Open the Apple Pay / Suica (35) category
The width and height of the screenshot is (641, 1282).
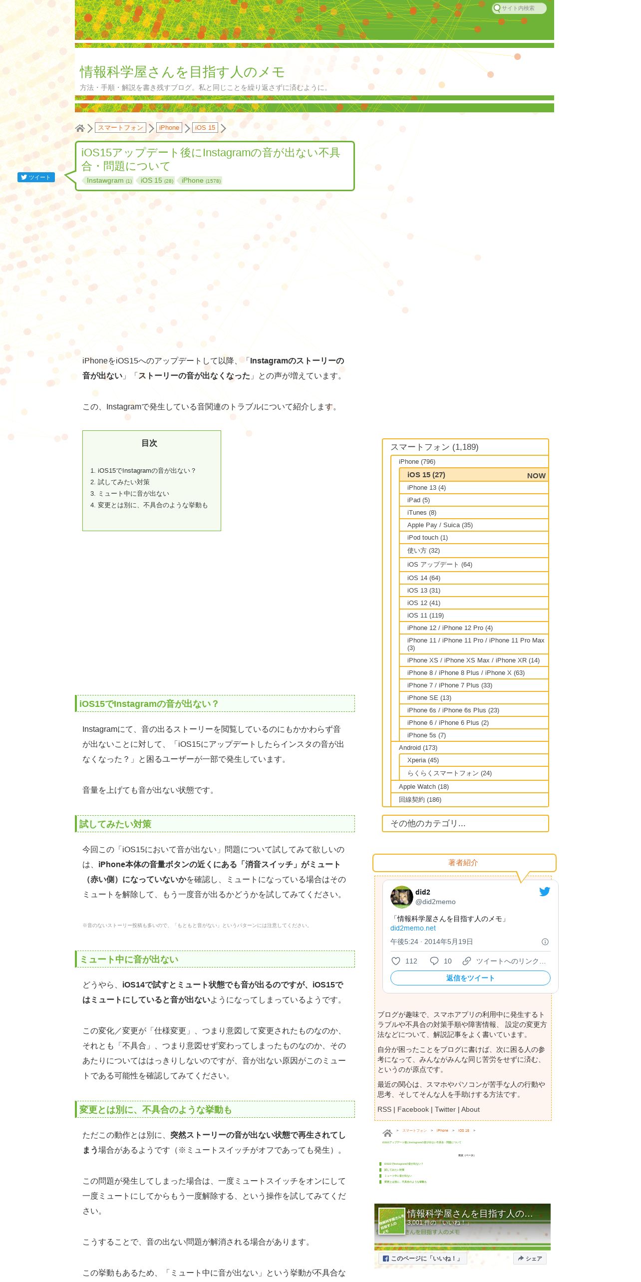click(474, 525)
